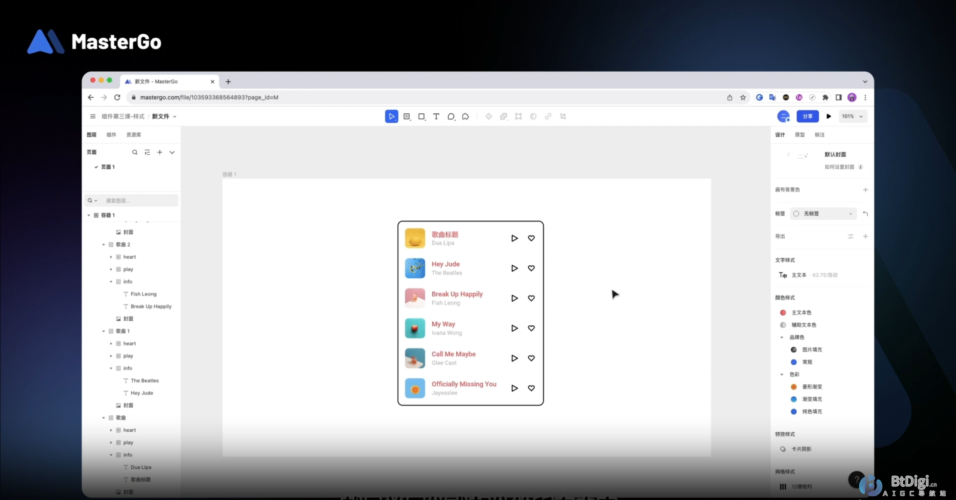Play the Call Me Maybe song
This screenshot has width=956, height=500.
(514, 358)
